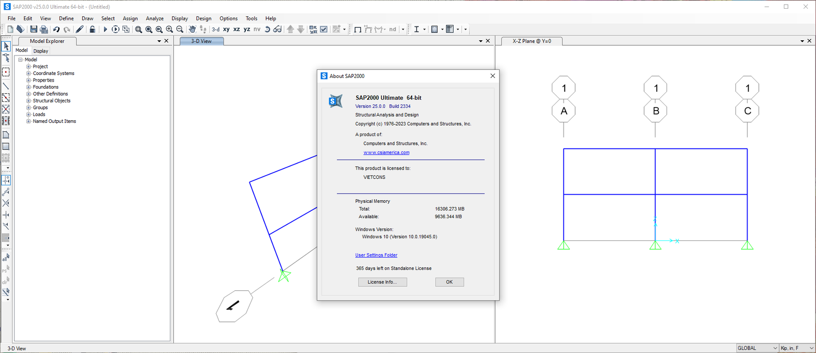Image resolution: width=816 pixels, height=353 pixels.
Task: Expand the Loads tree node
Action: [x=29, y=115]
